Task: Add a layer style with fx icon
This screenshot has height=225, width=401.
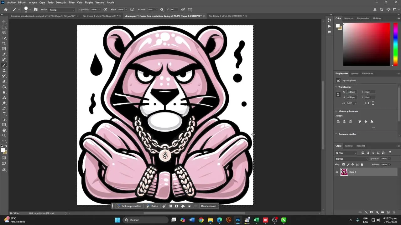Action: [x=366, y=212]
